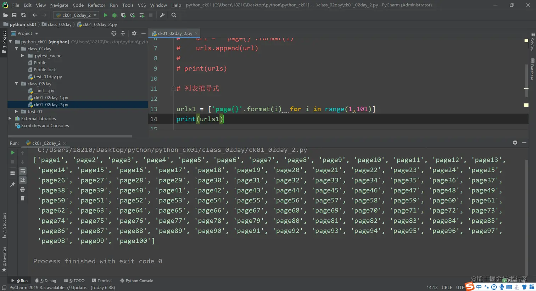Launch the profiler icon in the toolbar
536x291 pixels.
click(133, 15)
